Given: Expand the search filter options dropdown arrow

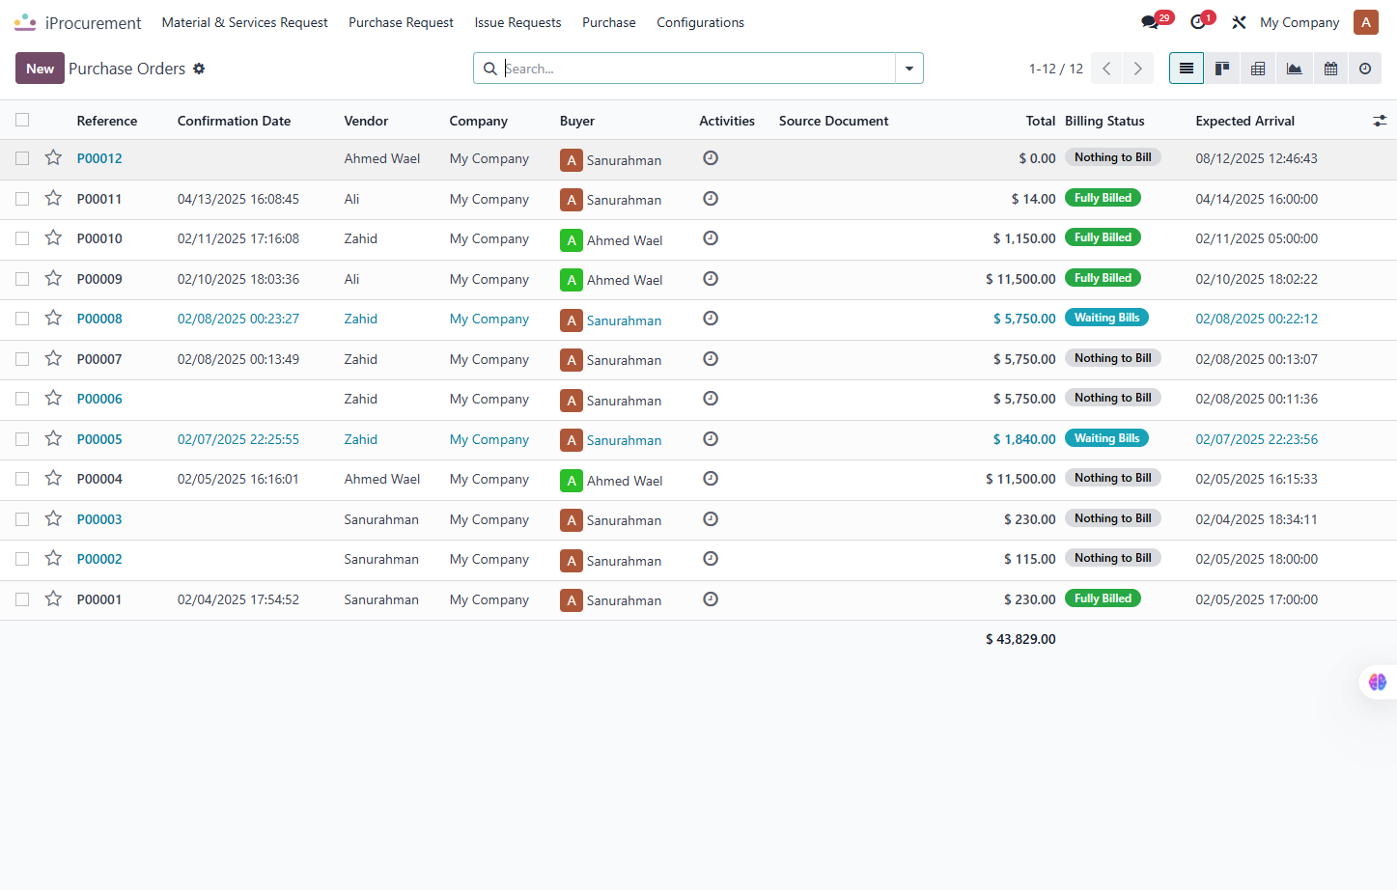Looking at the screenshot, I should click(x=908, y=69).
